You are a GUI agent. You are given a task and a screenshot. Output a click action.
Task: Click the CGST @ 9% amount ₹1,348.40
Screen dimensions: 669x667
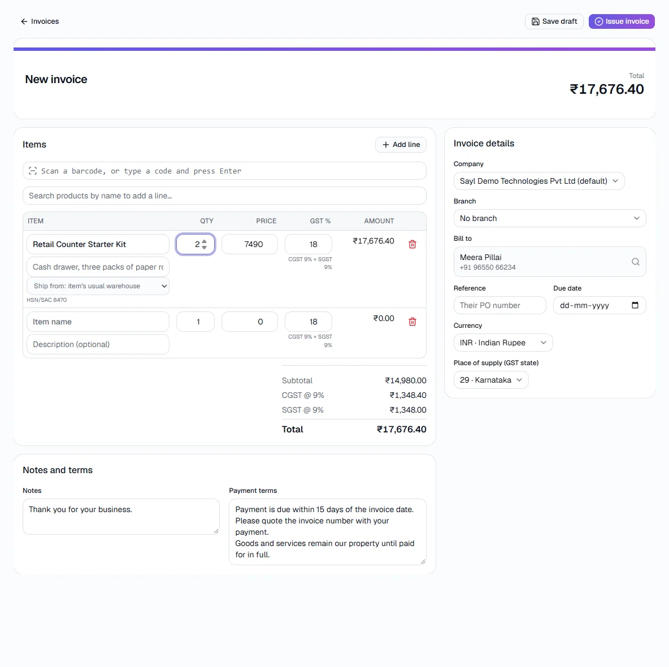click(407, 395)
